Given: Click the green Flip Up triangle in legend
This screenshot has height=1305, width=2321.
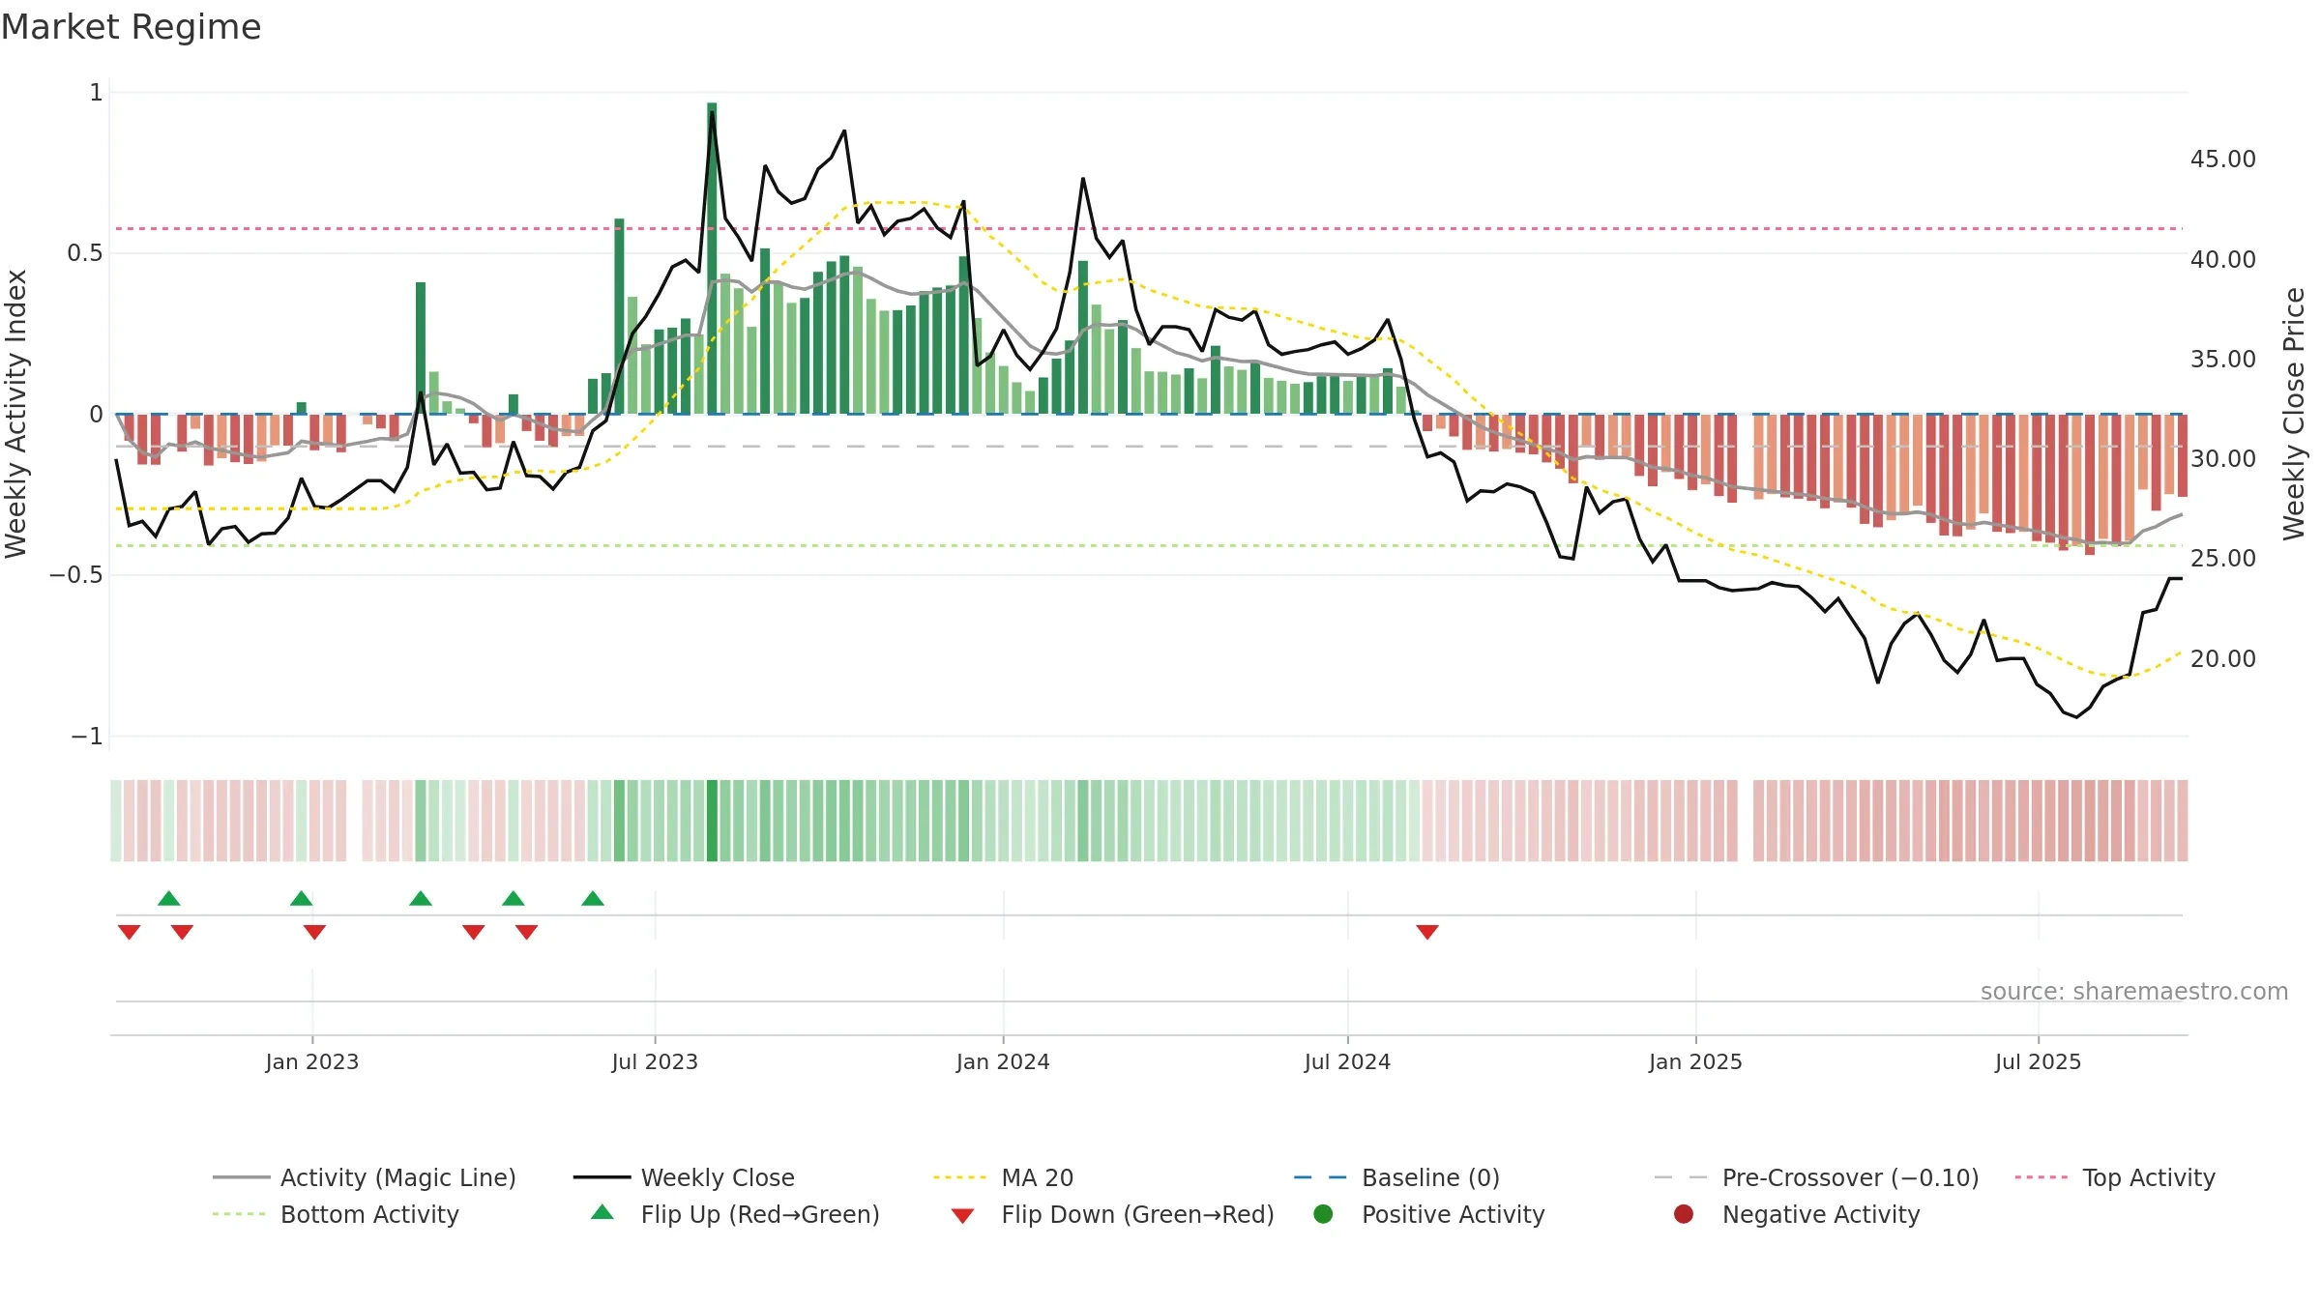Looking at the screenshot, I should [x=602, y=1212].
